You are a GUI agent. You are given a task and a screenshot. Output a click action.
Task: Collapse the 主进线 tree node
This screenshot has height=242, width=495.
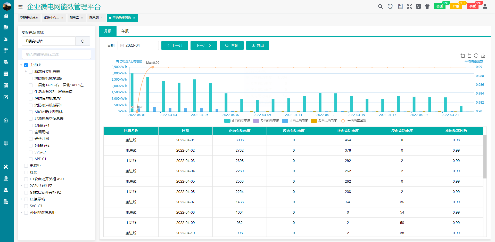[21, 65]
